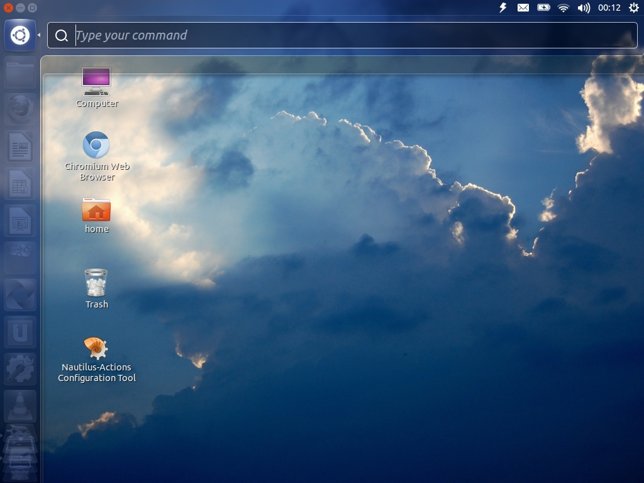Focus the Type your command field
Screen dimensions: 644x483
pos(342,35)
